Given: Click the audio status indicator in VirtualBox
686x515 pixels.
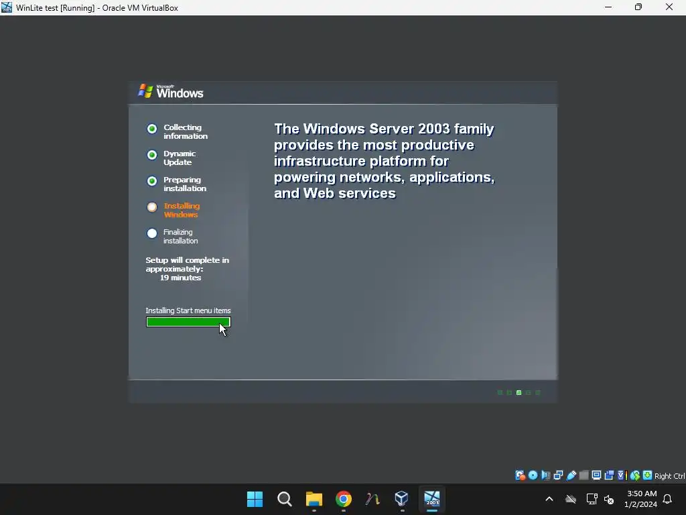Looking at the screenshot, I should 545,475.
